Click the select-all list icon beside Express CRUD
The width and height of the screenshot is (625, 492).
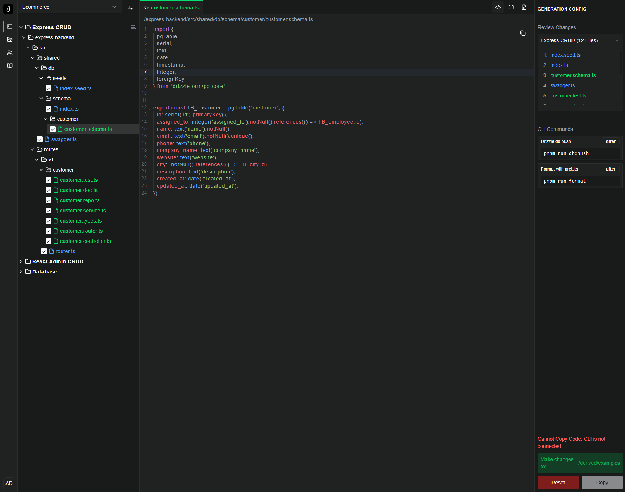coord(133,27)
